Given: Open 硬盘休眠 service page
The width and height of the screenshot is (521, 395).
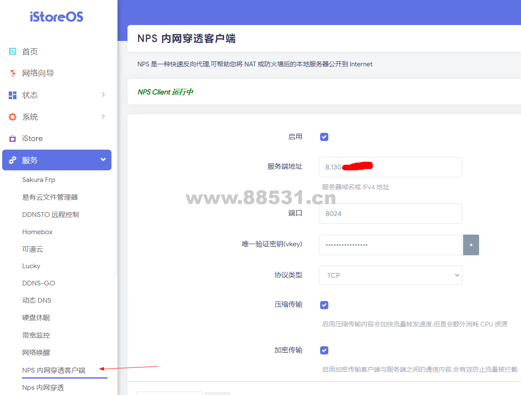Looking at the screenshot, I should coord(36,318).
